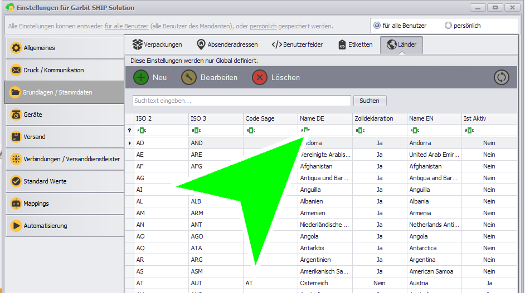Click the 'persönlich' underlined link in description
525x293 pixels.
pos(263,26)
